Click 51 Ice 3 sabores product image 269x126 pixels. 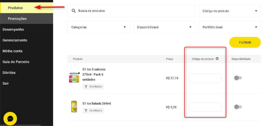(74, 77)
